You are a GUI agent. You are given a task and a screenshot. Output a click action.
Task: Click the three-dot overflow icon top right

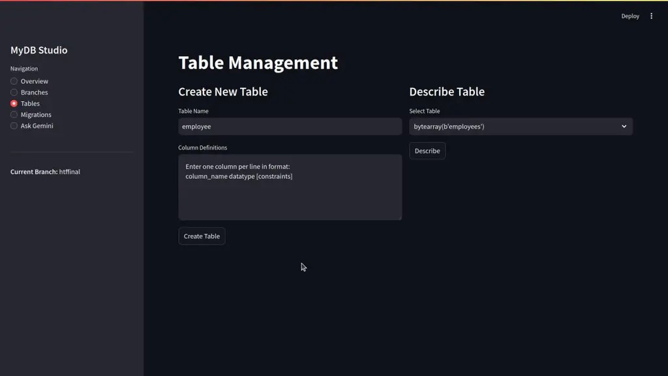point(651,16)
